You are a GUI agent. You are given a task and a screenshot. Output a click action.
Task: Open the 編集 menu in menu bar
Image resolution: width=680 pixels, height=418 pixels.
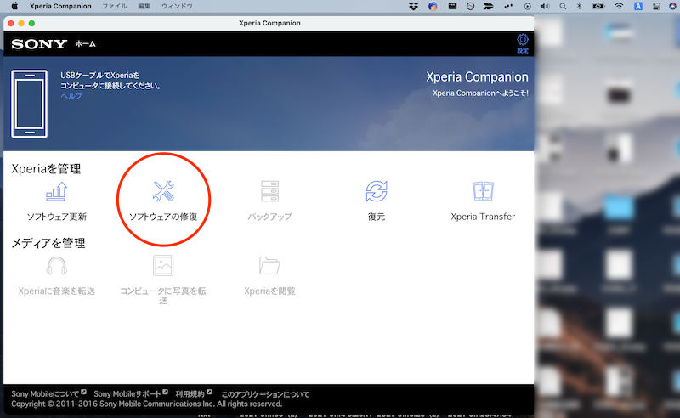[144, 6]
